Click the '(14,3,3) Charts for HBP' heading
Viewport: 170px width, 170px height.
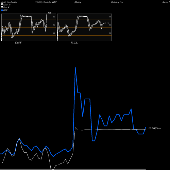46,2
